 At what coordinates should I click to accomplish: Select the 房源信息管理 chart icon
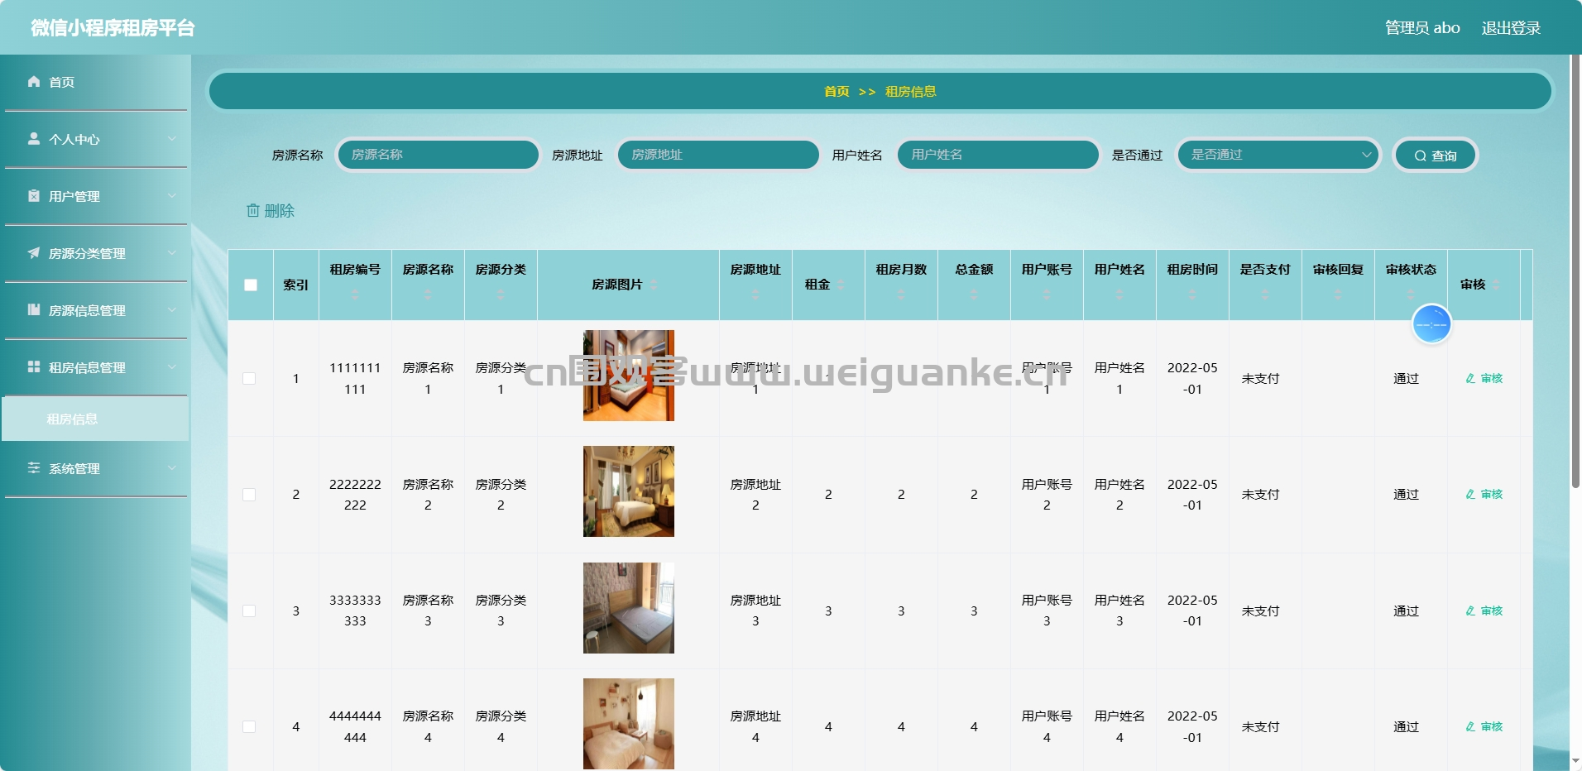point(33,310)
